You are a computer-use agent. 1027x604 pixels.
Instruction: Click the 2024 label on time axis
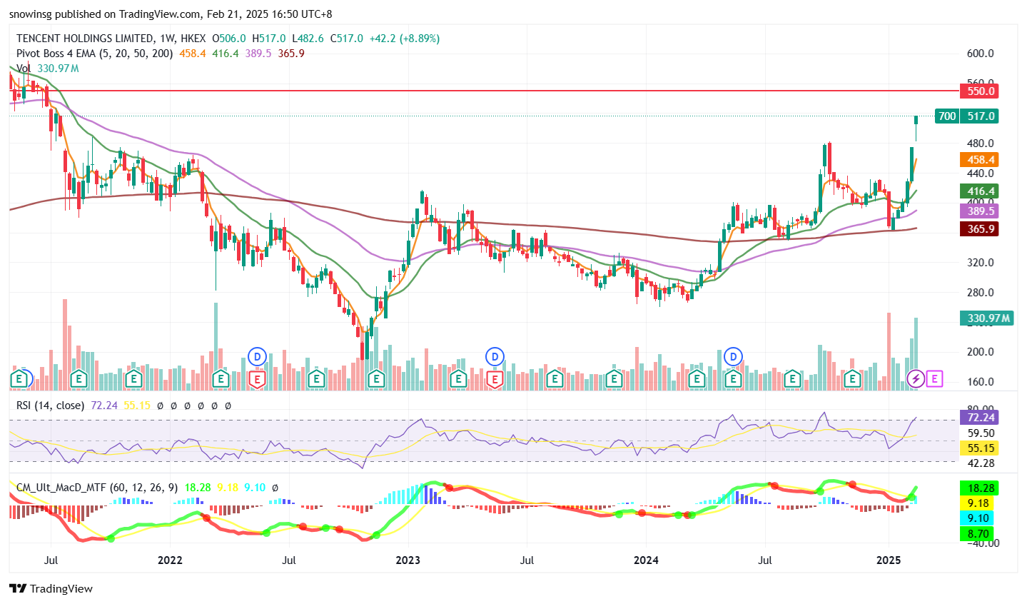(646, 560)
